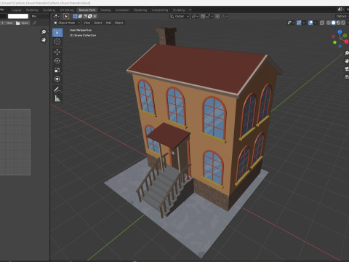
Task: Switch to Solid viewport shading
Action: coord(334,23)
